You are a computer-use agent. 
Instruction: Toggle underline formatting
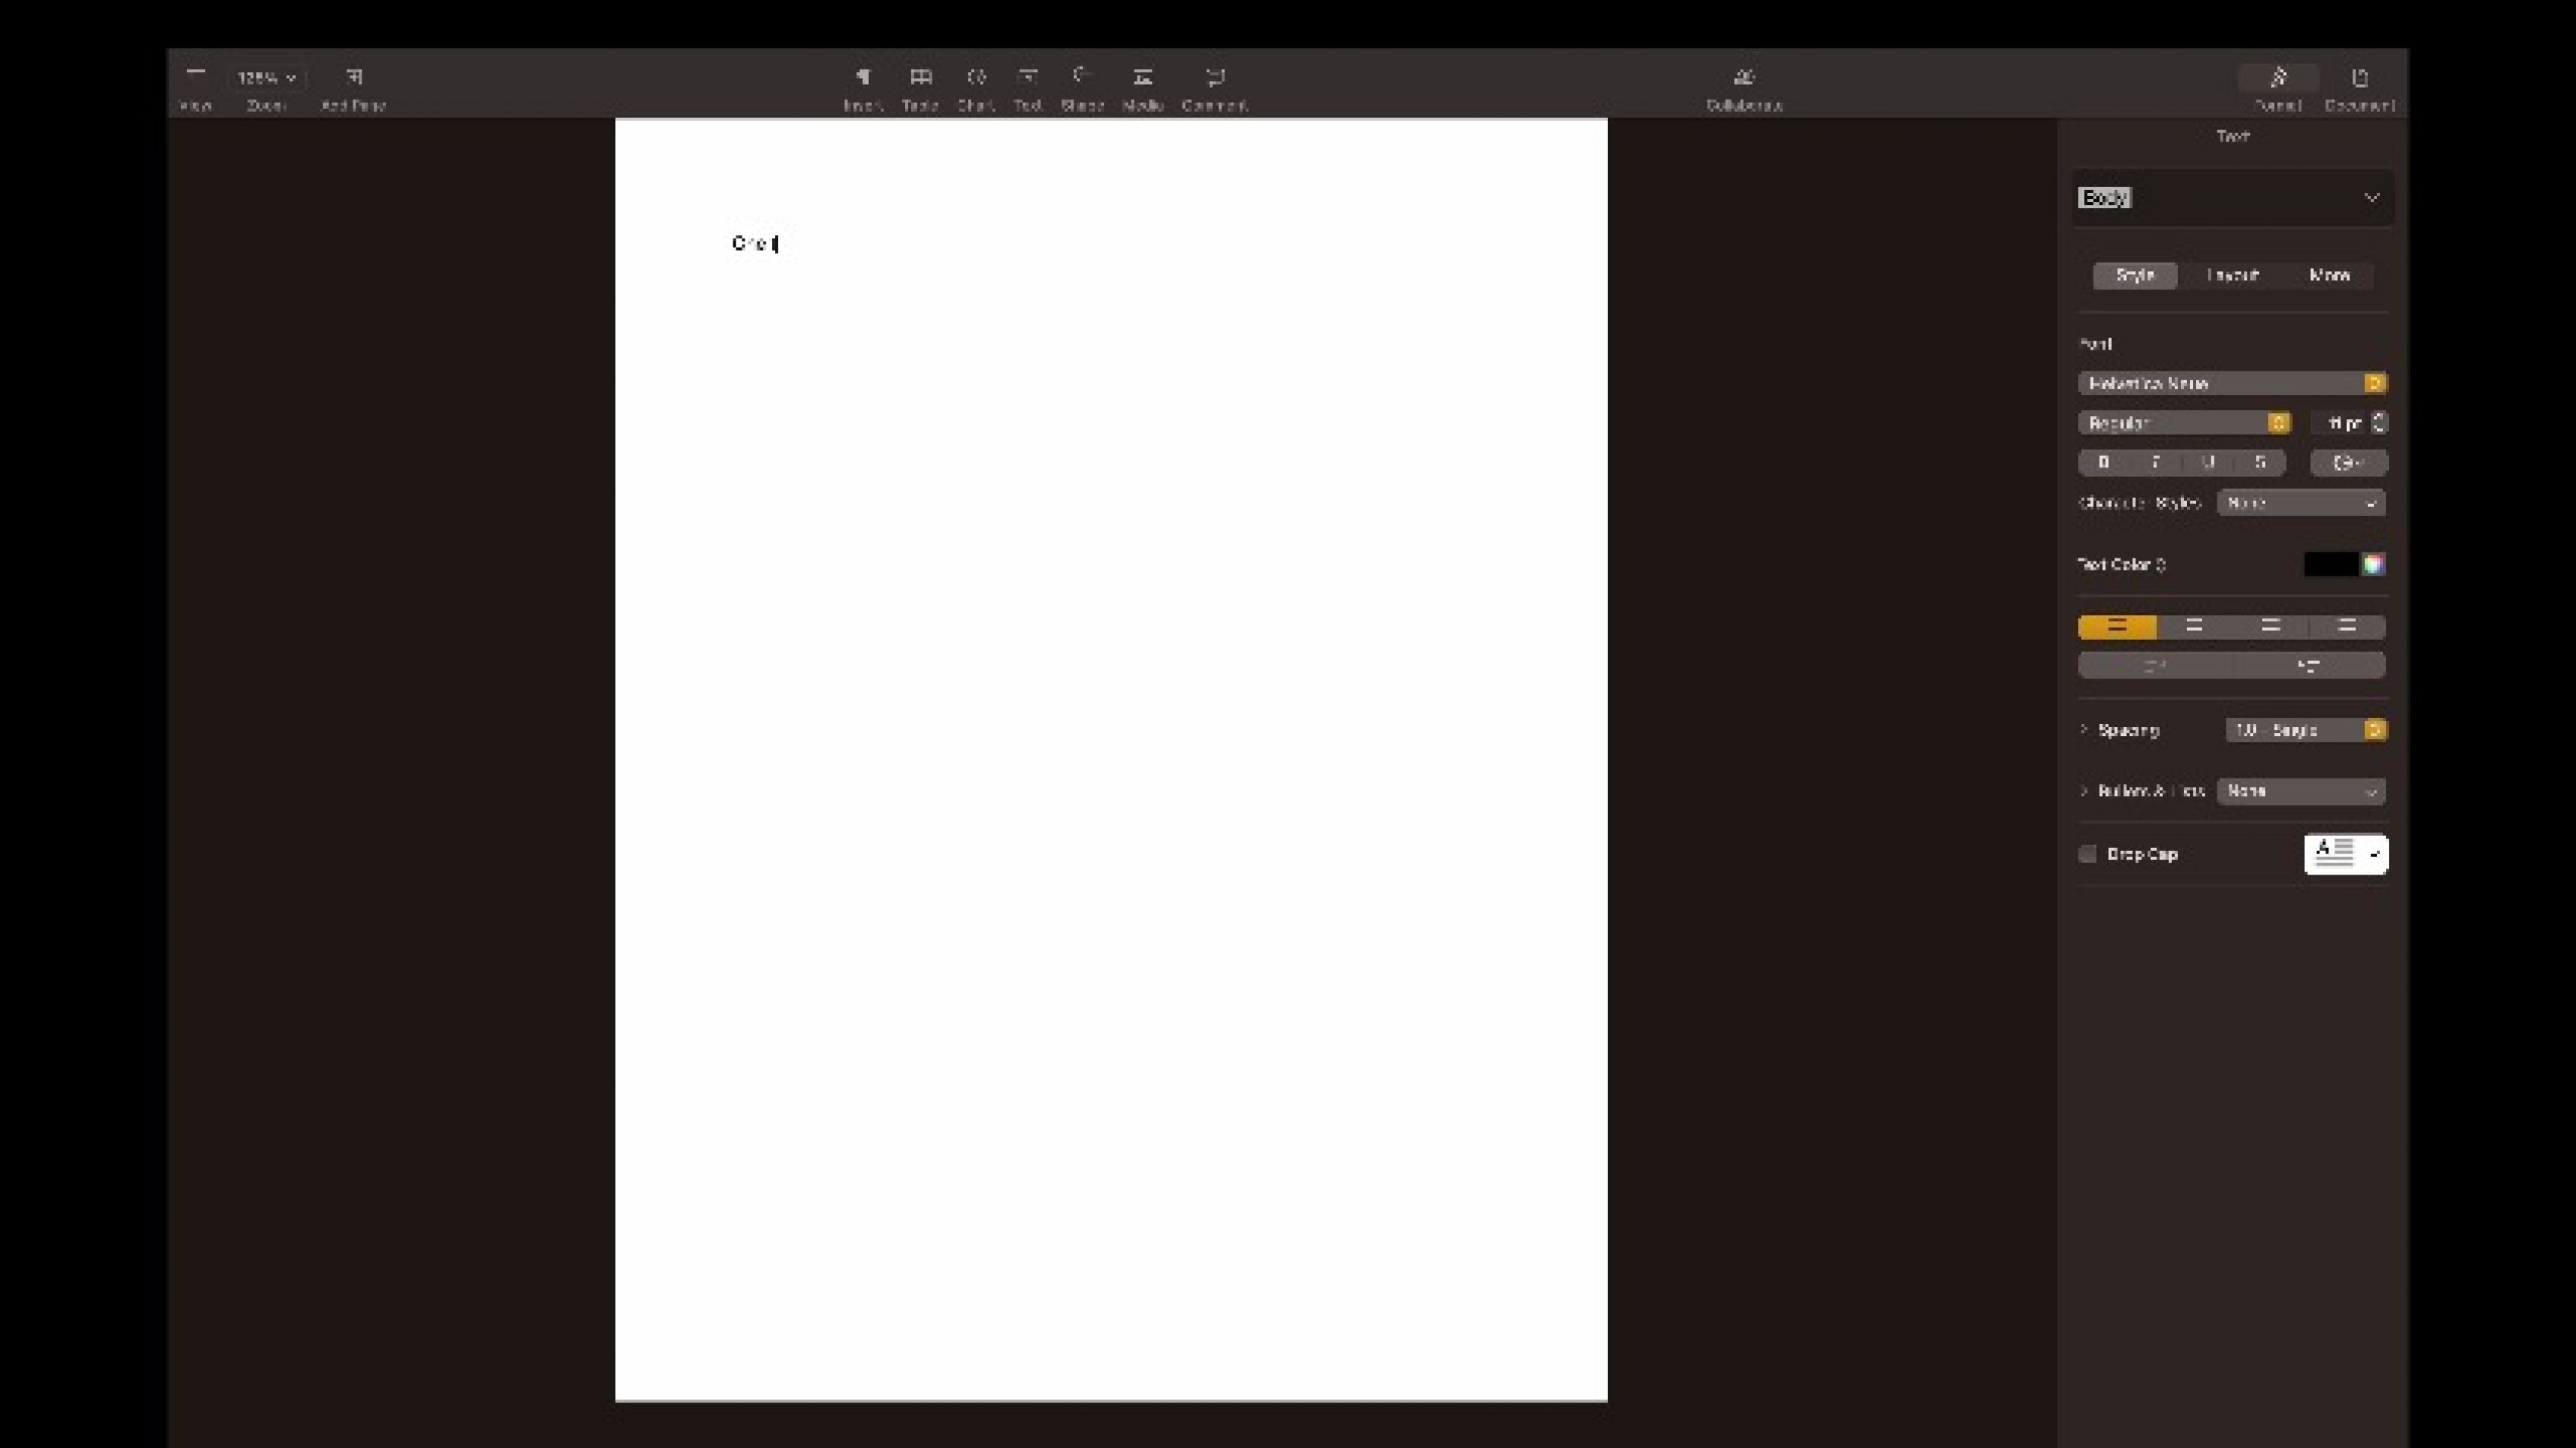pos(2208,462)
